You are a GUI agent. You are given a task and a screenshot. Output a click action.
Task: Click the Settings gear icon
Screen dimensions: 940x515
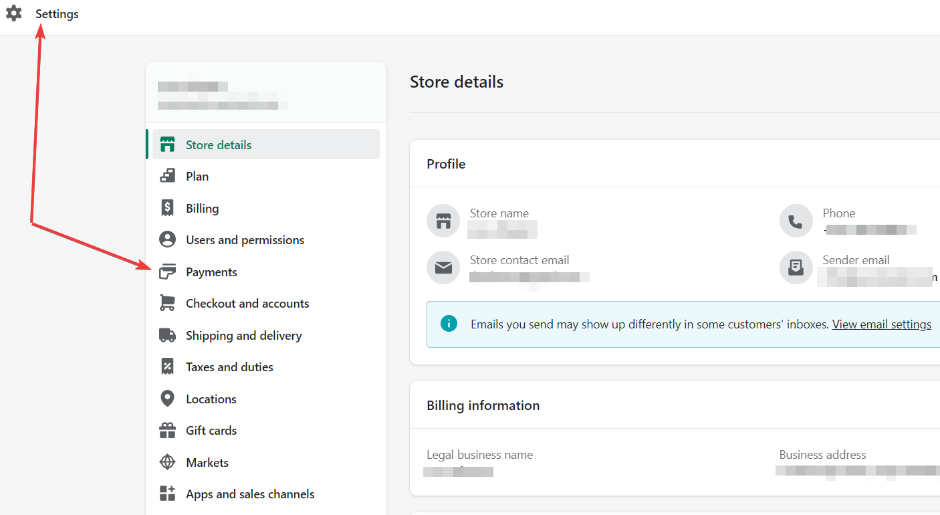tap(14, 13)
